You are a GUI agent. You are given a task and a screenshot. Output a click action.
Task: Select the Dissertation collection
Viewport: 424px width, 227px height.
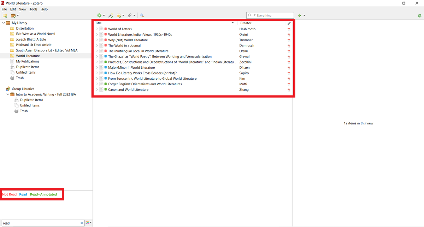pyautogui.click(x=25, y=29)
